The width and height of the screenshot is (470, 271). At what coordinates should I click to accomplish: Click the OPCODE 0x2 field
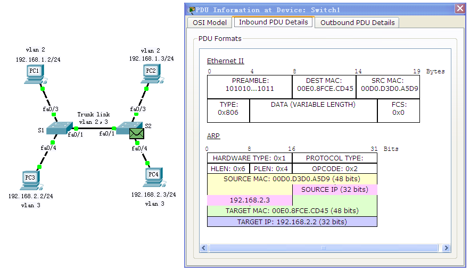[335, 168]
